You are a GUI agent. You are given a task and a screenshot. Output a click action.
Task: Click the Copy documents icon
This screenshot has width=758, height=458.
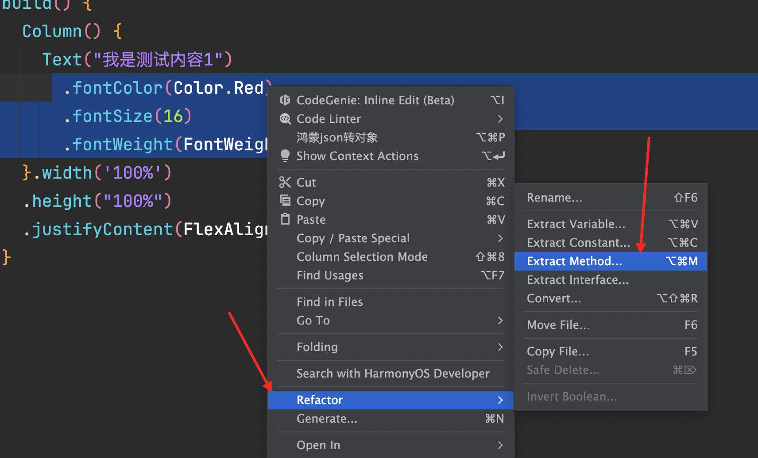(285, 200)
